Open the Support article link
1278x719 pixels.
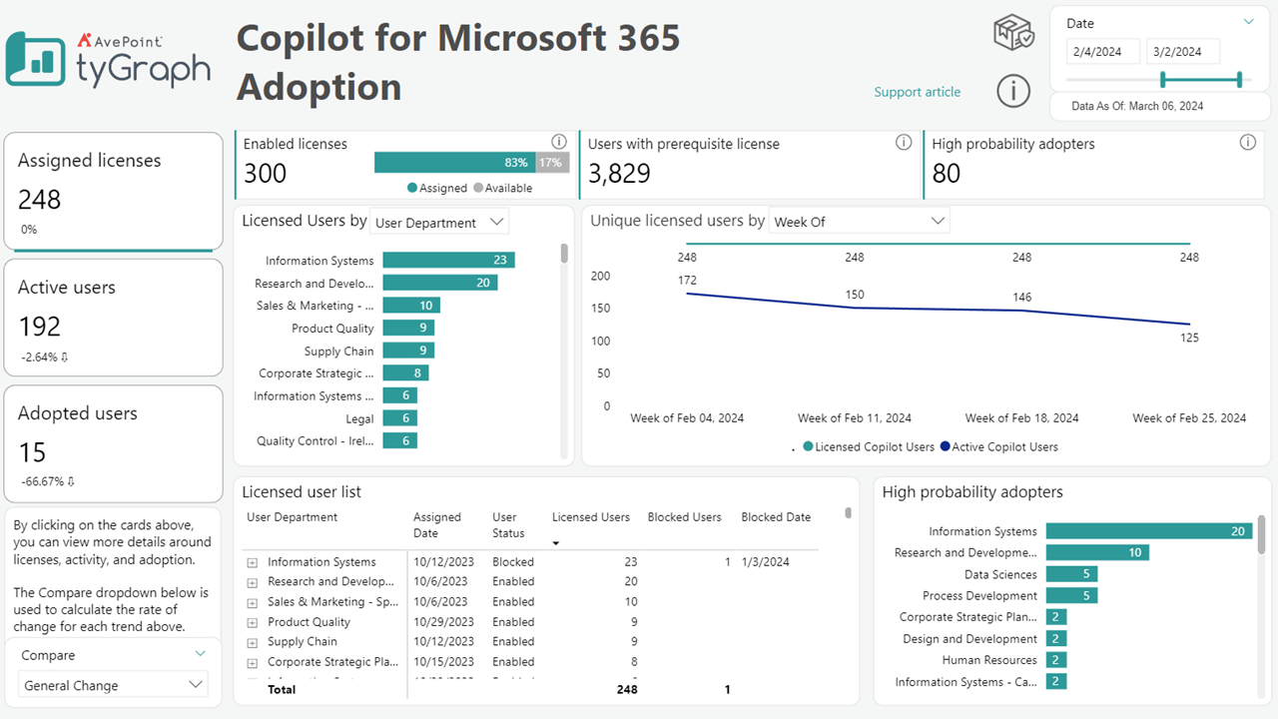[917, 91]
